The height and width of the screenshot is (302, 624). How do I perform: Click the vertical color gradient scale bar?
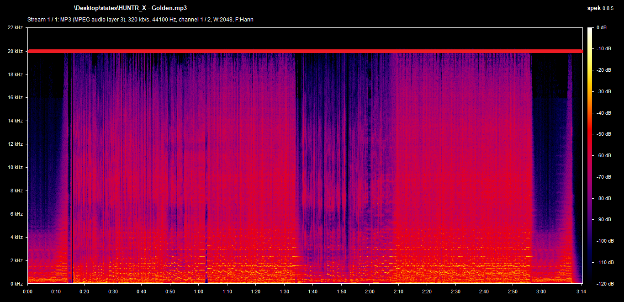coord(590,155)
